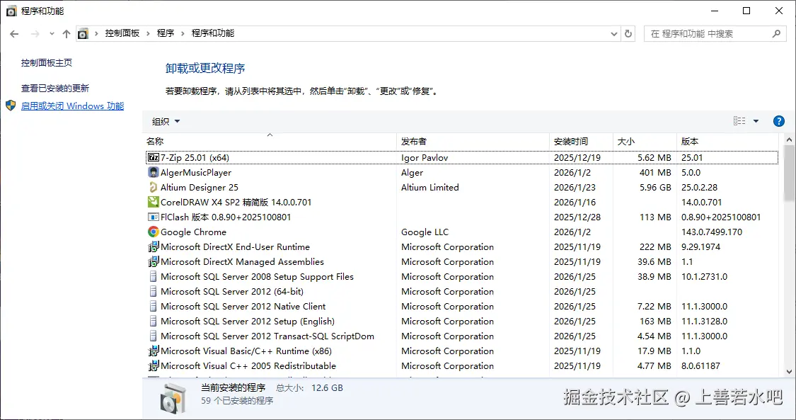
Task: Open 控制面板主页 link
Action: tap(47, 62)
